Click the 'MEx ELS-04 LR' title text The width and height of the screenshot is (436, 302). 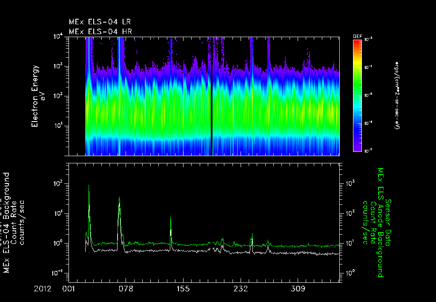(x=100, y=21)
